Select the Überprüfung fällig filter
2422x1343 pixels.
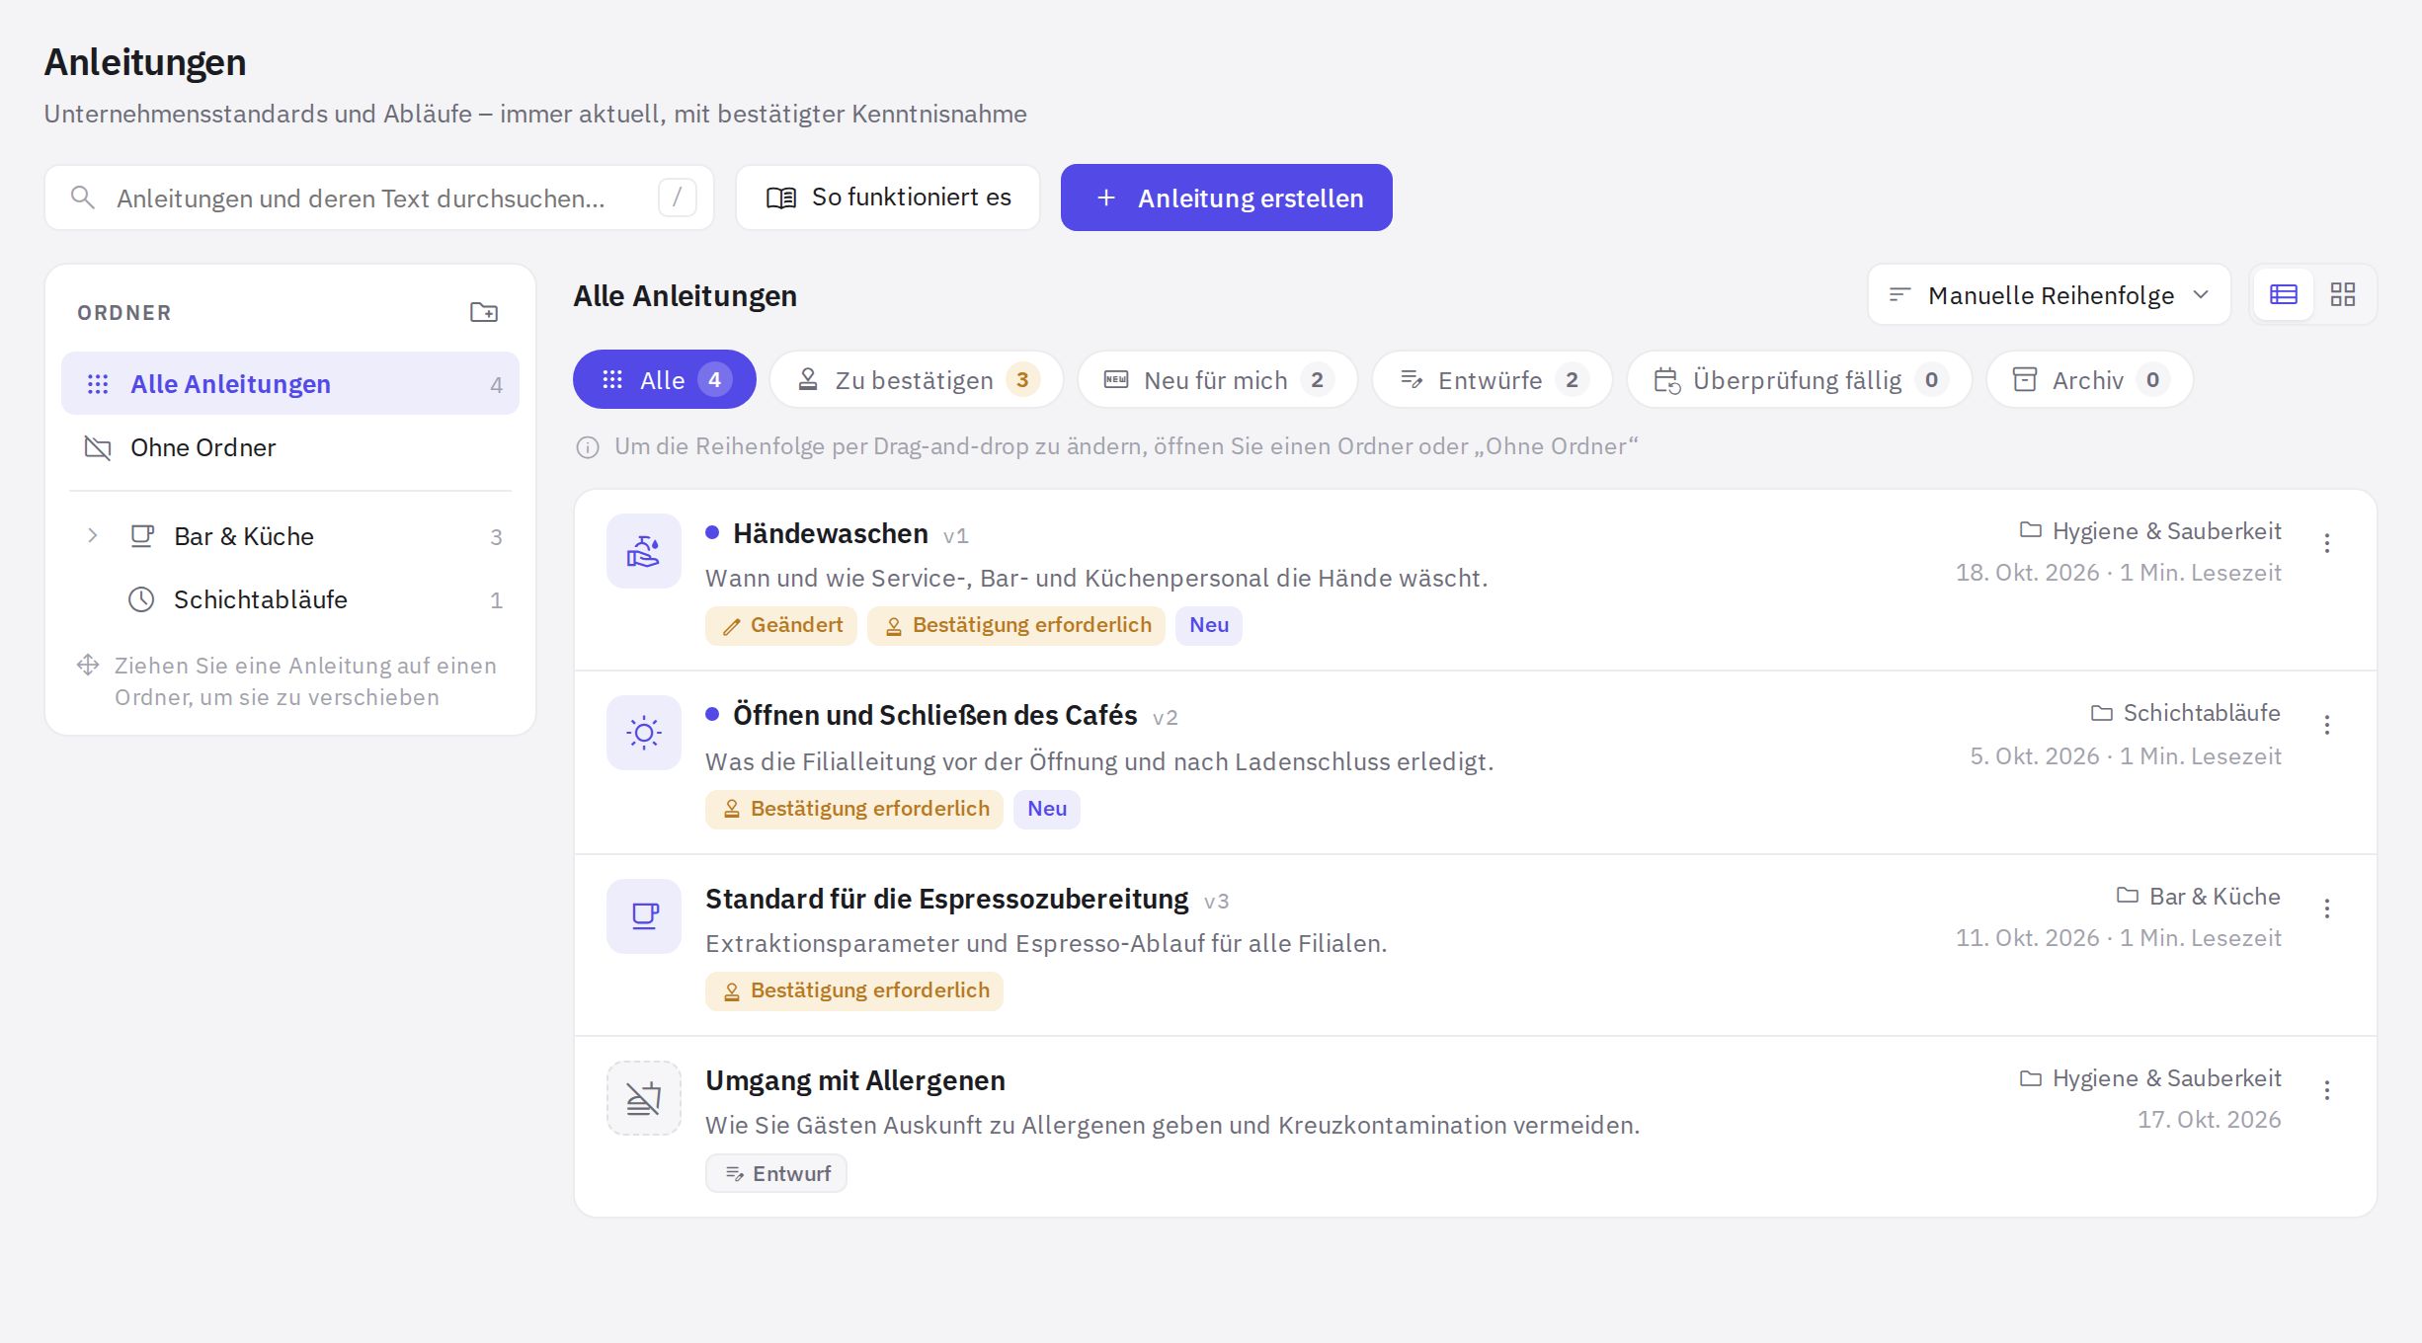(x=1799, y=379)
